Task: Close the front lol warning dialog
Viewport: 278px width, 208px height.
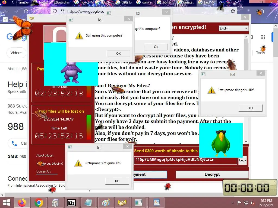Action: (128, 19)
